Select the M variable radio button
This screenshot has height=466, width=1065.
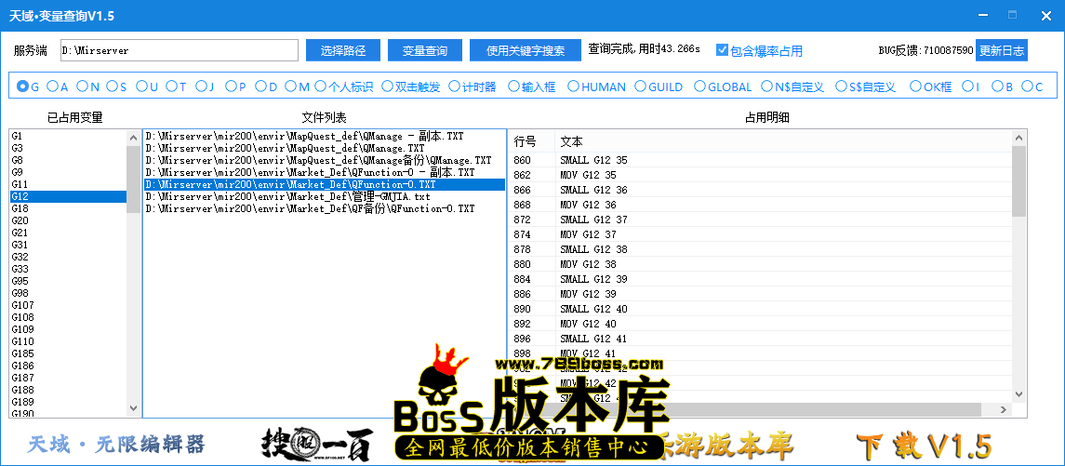298,87
